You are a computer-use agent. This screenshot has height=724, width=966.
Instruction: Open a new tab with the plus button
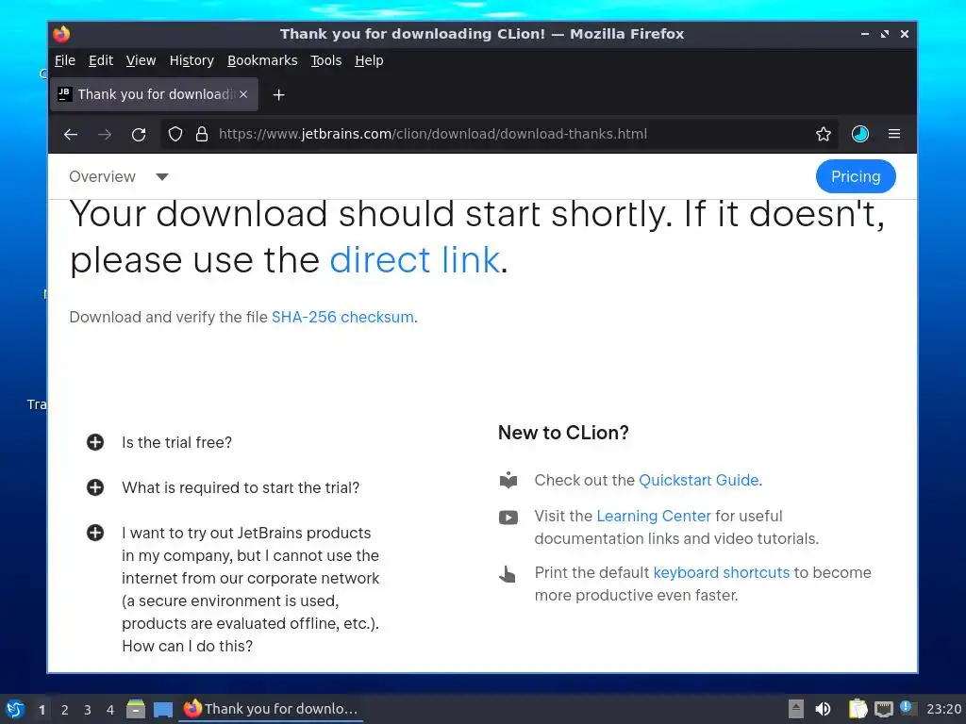coord(278,95)
